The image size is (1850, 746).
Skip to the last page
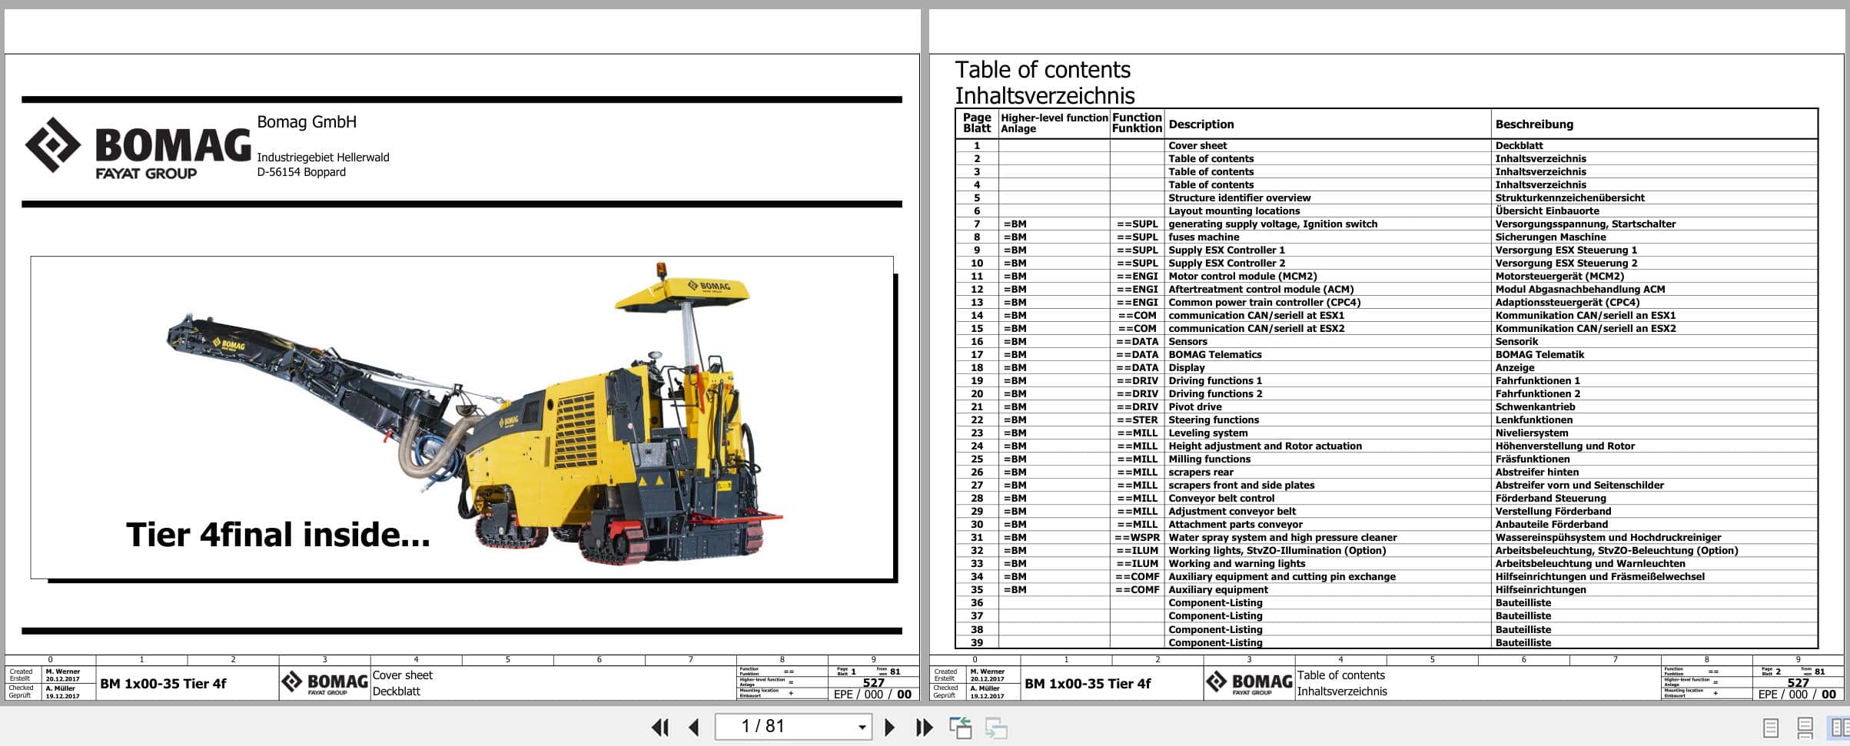(925, 726)
